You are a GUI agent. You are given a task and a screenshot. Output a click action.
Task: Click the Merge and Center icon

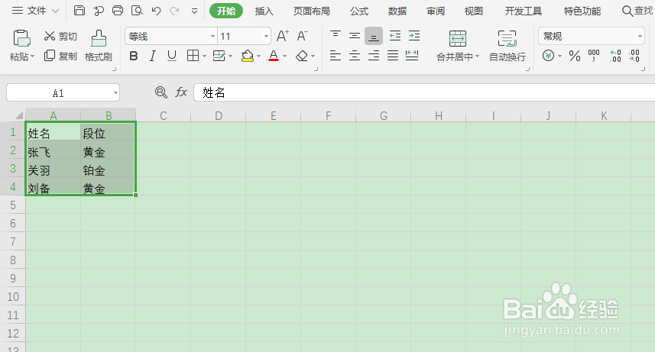458,38
